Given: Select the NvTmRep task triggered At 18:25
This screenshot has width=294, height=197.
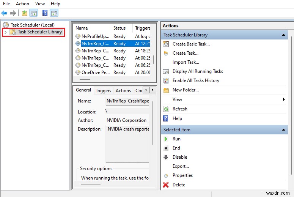Looking at the screenshot, I should coord(113,50).
